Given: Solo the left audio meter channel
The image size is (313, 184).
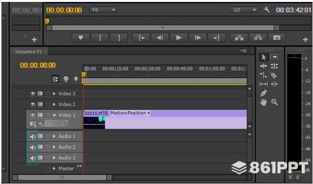Looking at the screenshot, I should (291, 177).
